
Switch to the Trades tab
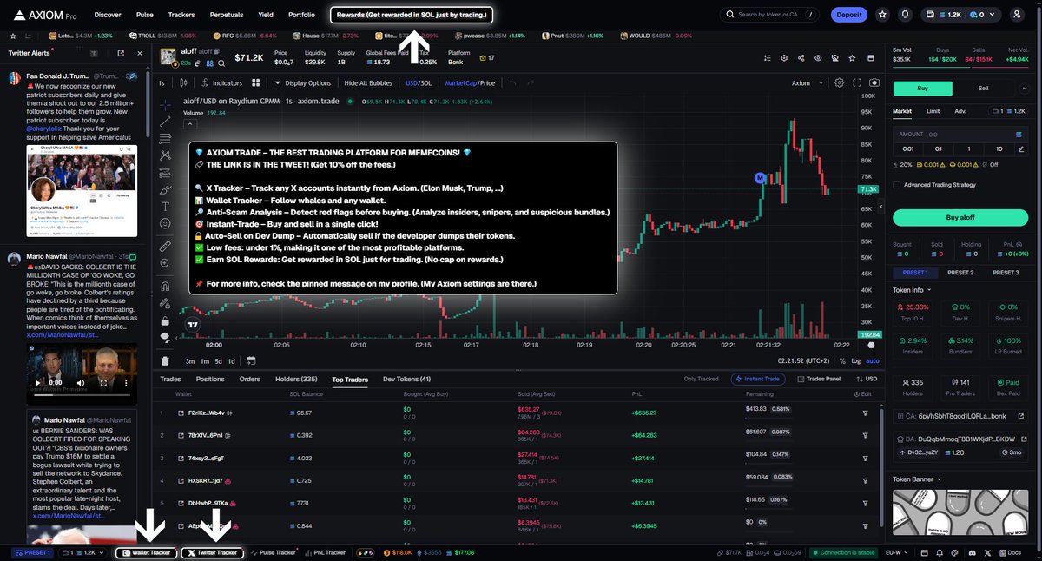coord(170,379)
